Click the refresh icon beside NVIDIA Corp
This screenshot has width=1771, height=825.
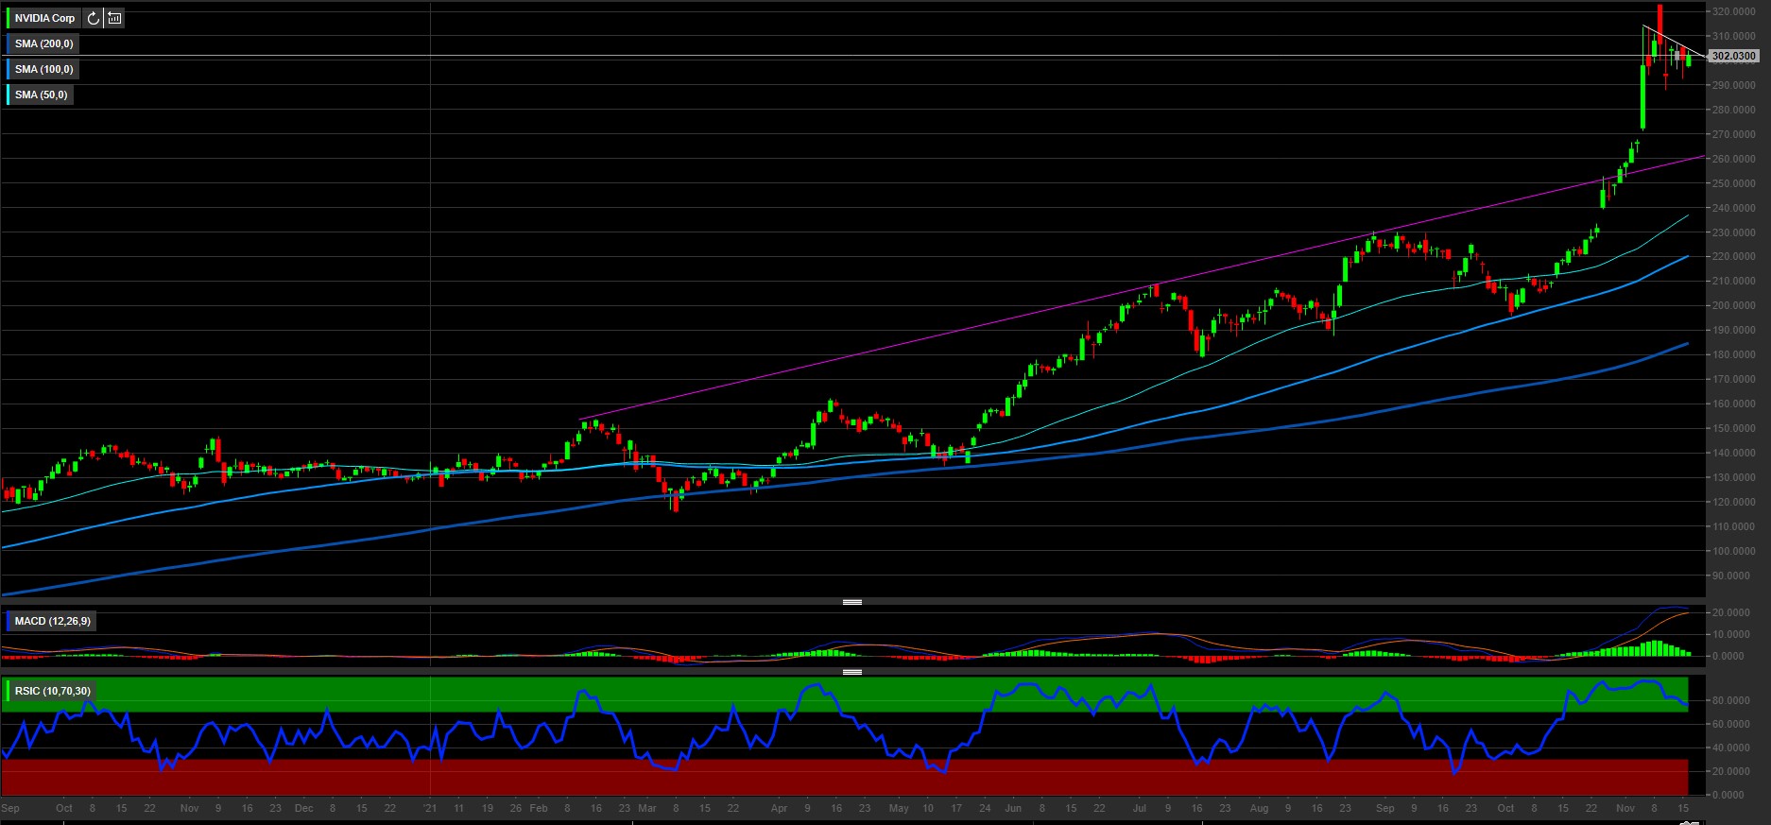(93, 18)
